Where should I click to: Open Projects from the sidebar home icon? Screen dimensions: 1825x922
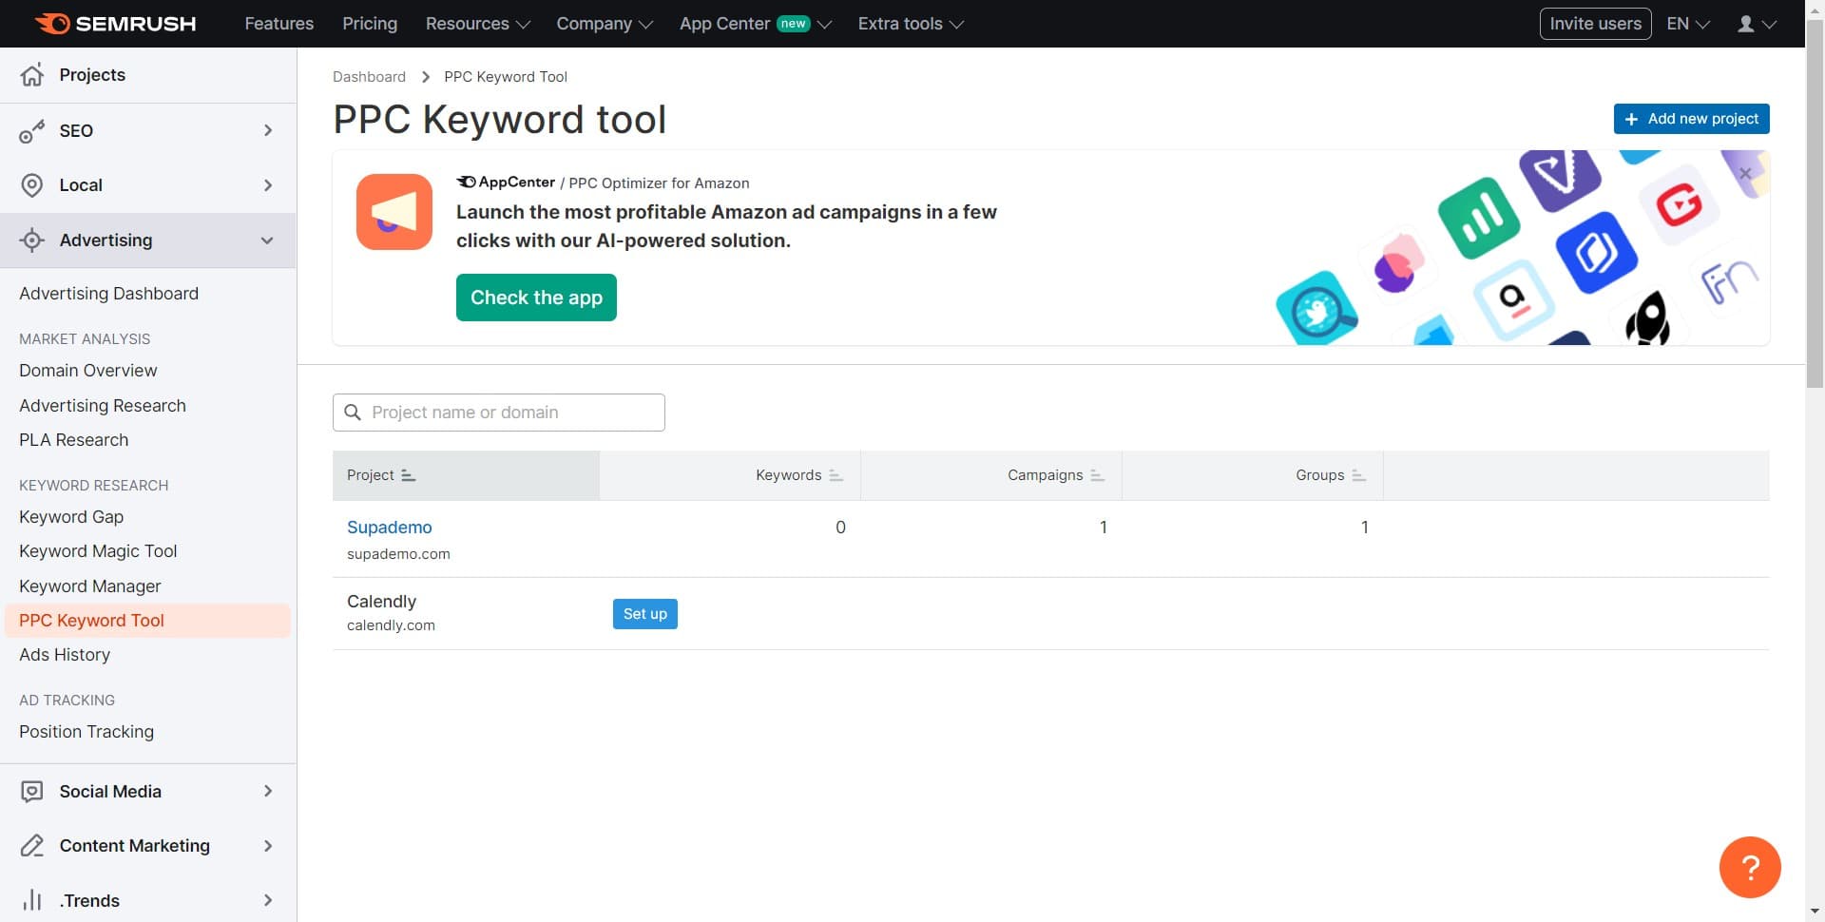point(32,74)
